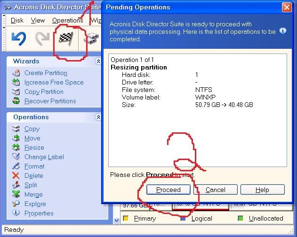Click the Move operation icon
This screenshot has width=297, height=237.
16,138
